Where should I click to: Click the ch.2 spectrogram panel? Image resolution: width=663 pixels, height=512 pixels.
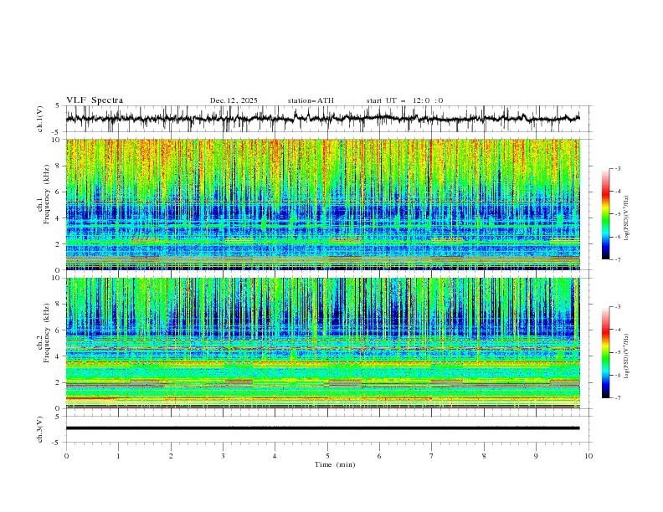(x=322, y=343)
